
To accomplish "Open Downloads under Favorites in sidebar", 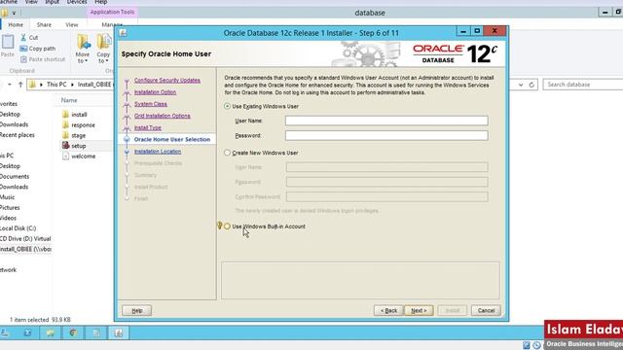I will tap(14, 124).
